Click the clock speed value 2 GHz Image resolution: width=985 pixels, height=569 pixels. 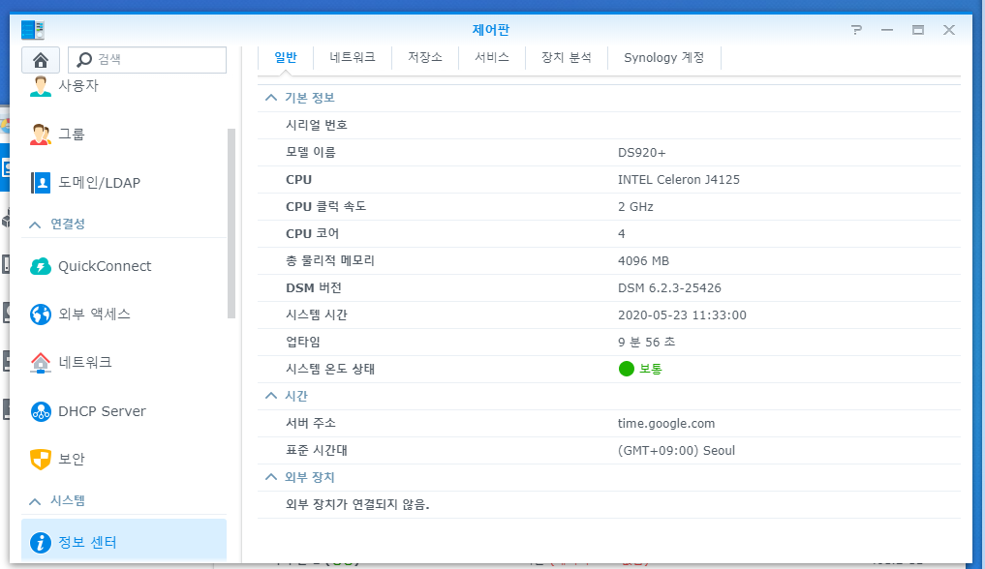(635, 207)
